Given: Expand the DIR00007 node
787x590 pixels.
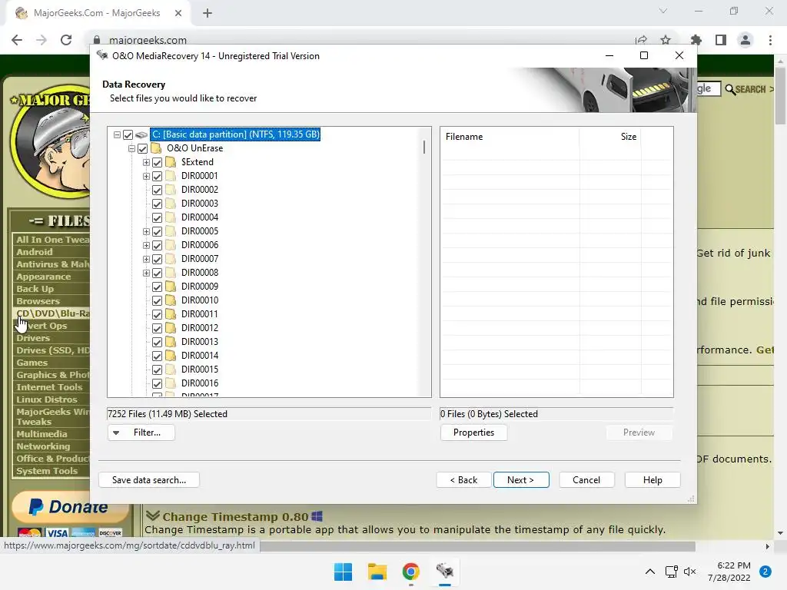Looking at the screenshot, I should [x=146, y=260].
